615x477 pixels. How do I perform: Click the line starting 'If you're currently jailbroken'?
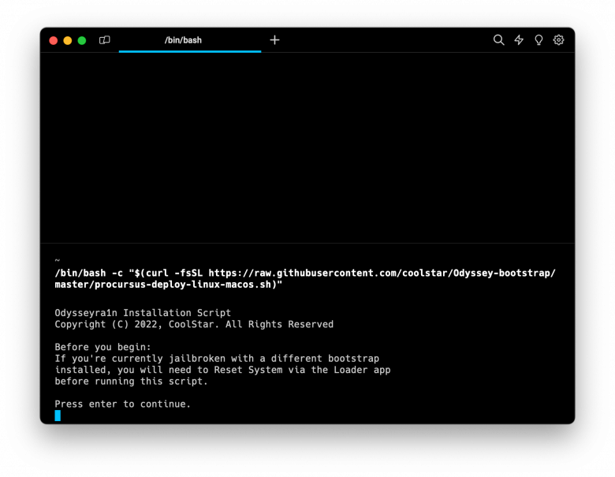pyautogui.click(x=217, y=359)
